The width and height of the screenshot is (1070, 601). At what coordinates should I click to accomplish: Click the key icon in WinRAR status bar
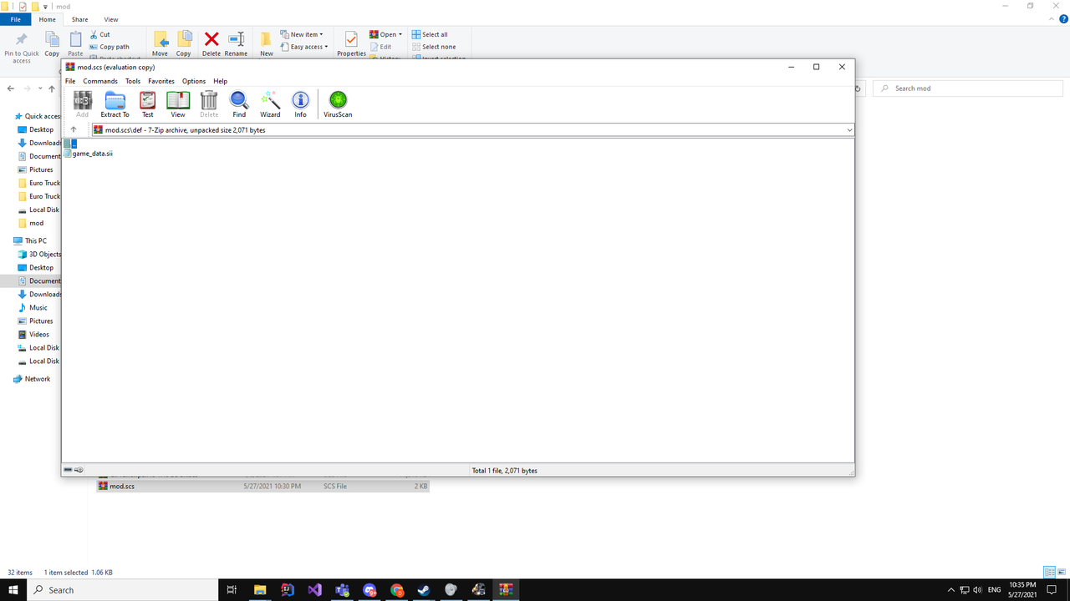point(79,470)
